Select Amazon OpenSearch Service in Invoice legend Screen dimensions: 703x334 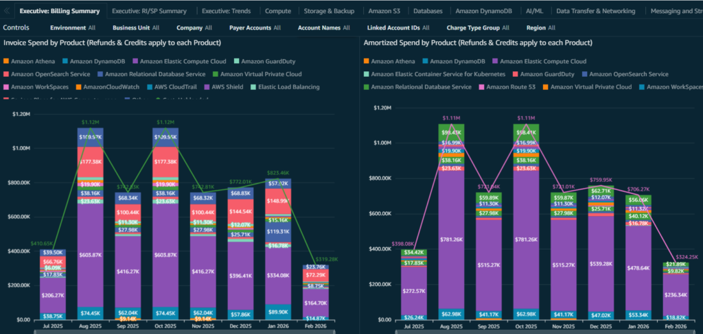point(47,74)
